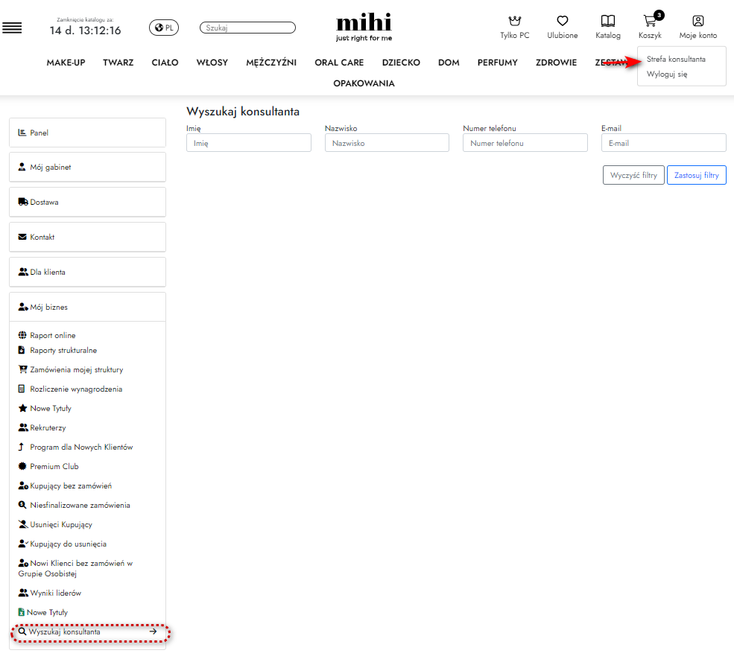
Task: Click the globe icon in the PL selector
Action: coord(158,28)
